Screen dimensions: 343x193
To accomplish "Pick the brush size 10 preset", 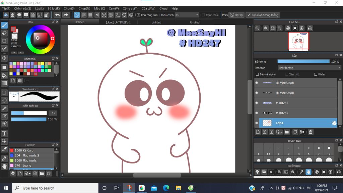I will point(329,150).
